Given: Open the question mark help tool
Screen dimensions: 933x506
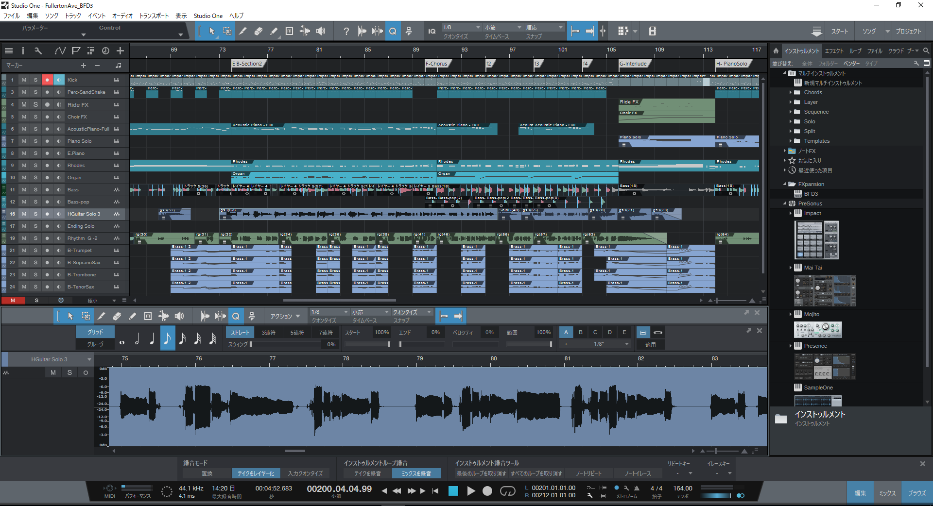Looking at the screenshot, I should tap(346, 31).
